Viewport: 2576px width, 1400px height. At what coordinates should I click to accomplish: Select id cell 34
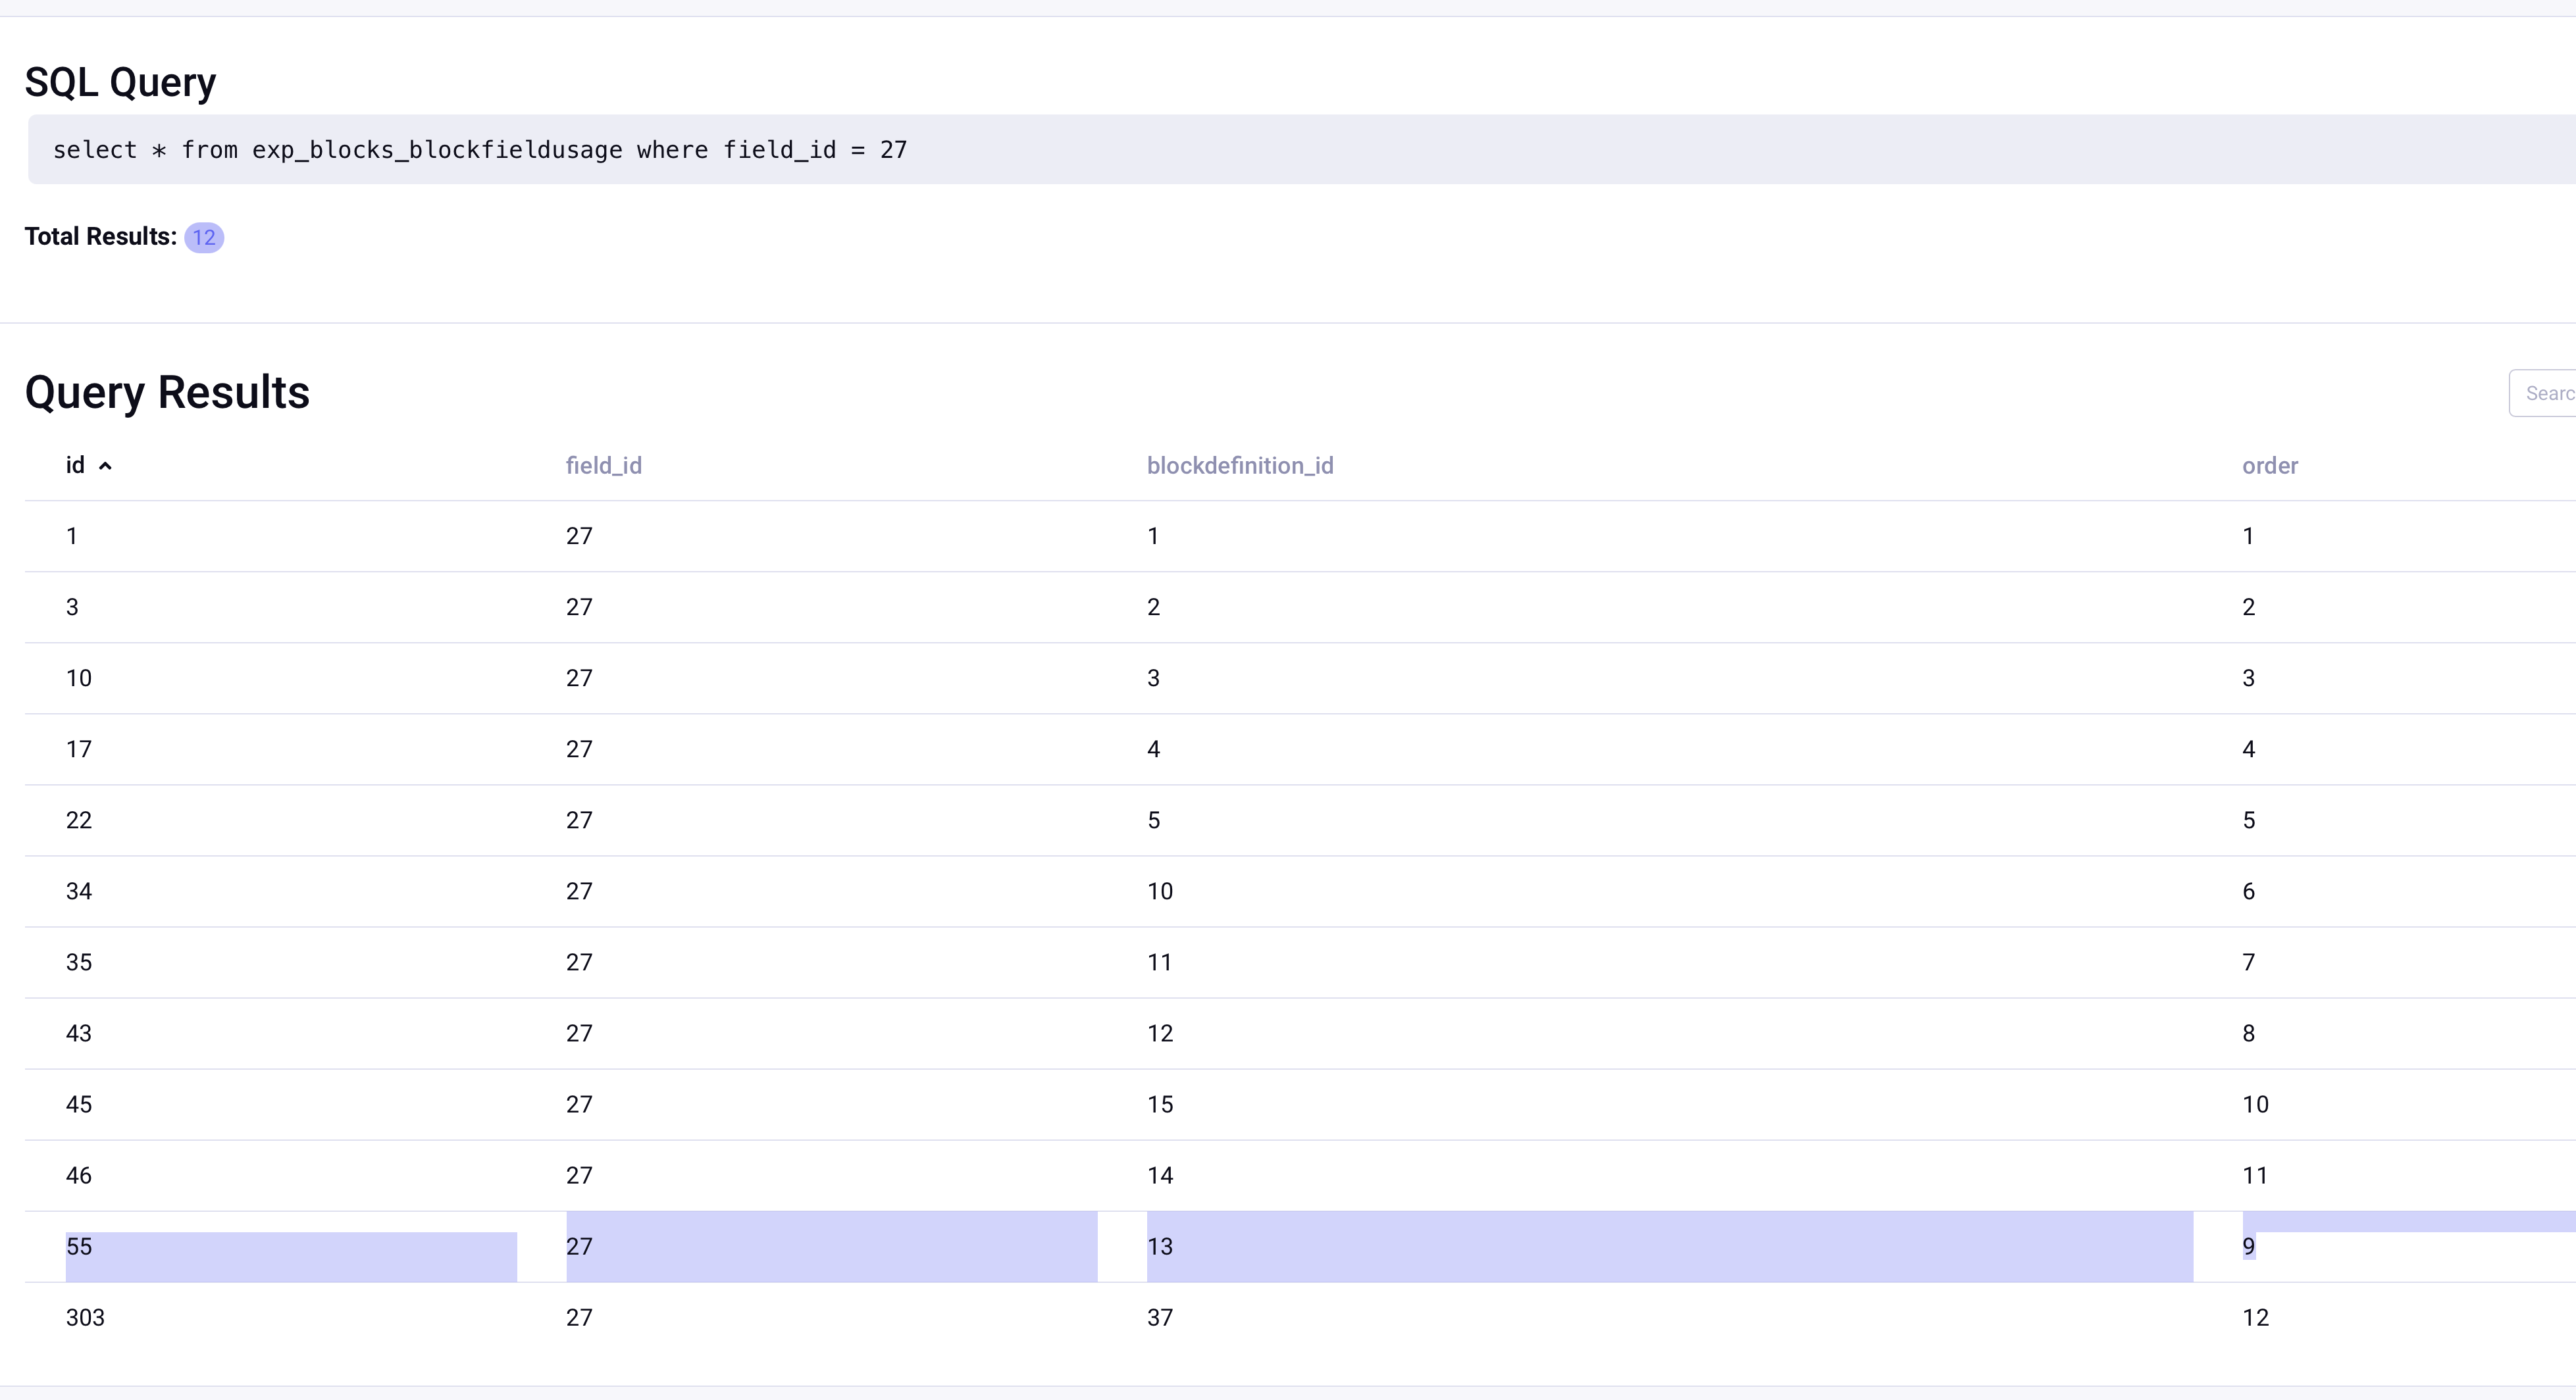[79, 891]
